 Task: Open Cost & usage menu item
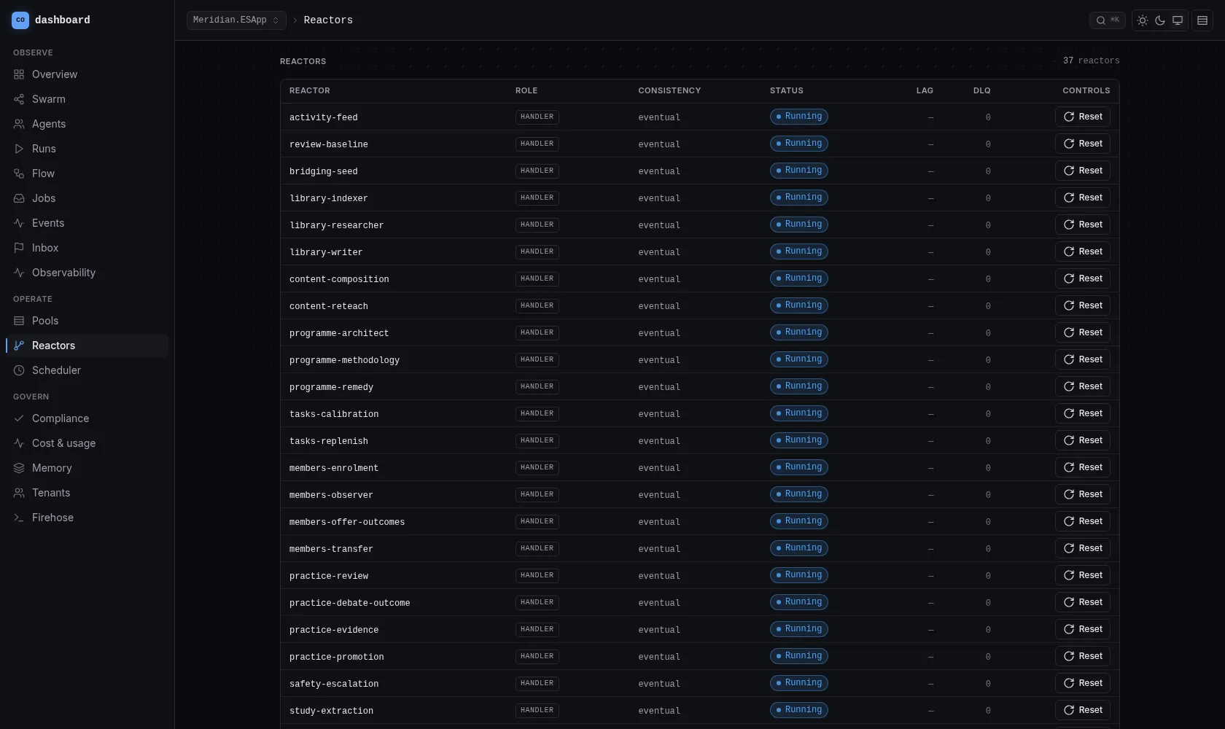pos(87,443)
